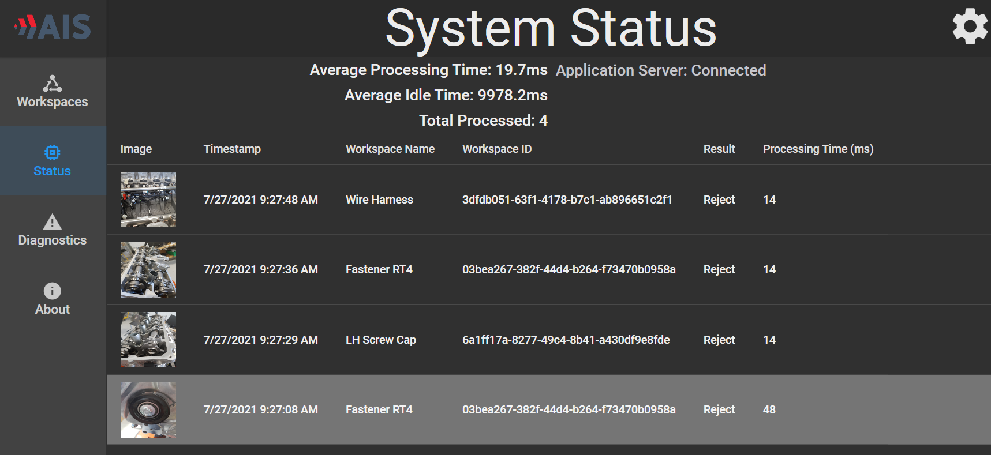This screenshot has width=991, height=455.
Task: Click the About info circle icon
Action: click(52, 291)
